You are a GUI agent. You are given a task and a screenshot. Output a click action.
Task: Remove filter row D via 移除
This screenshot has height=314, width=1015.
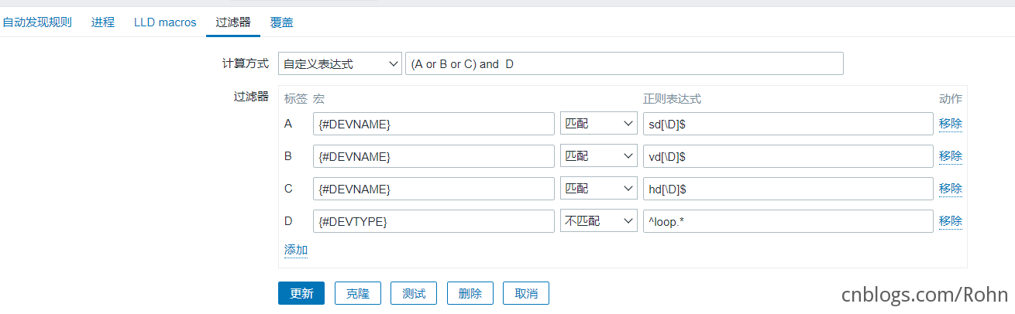(x=951, y=221)
